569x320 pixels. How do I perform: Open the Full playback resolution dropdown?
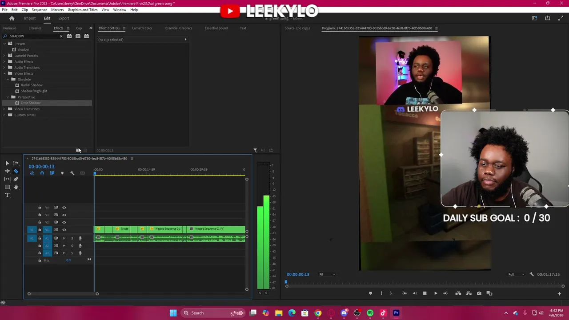point(517,274)
